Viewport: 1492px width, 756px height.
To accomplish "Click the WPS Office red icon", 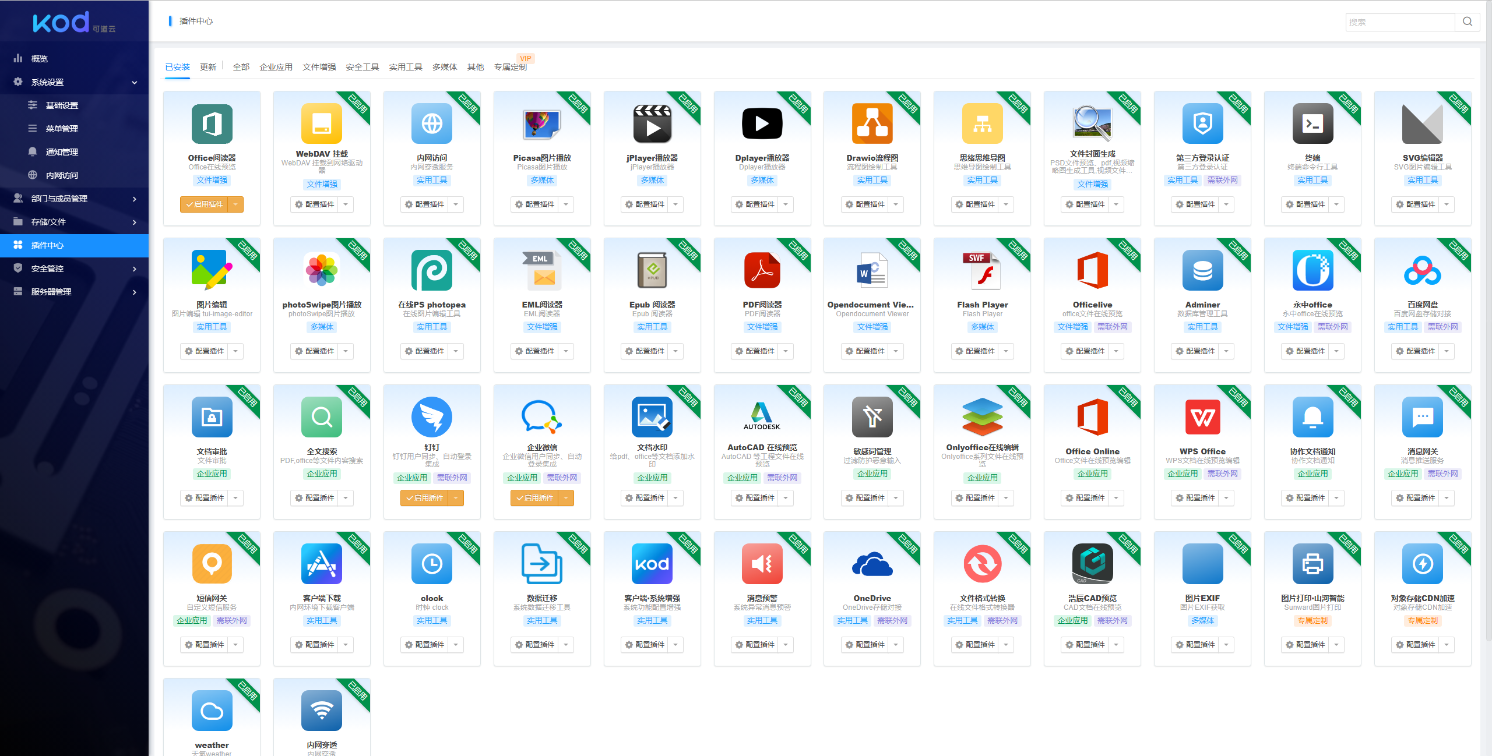I will click(x=1202, y=417).
